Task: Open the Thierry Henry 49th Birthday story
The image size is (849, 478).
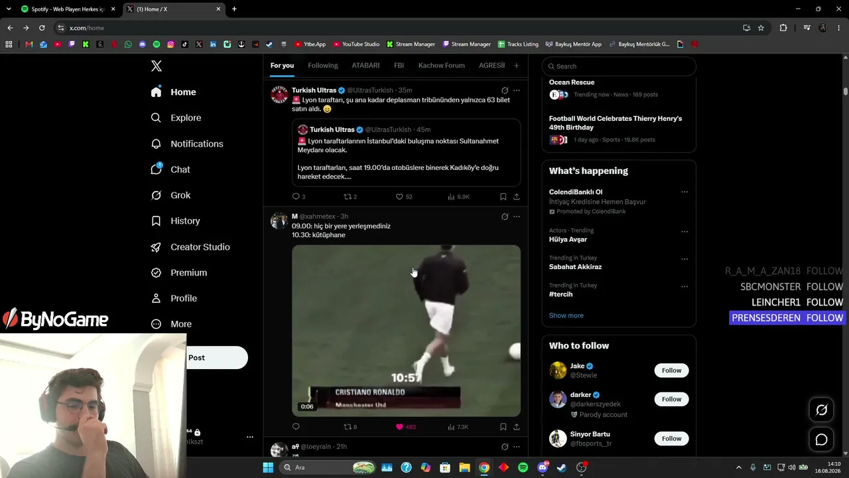Action: click(x=616, y=123)
